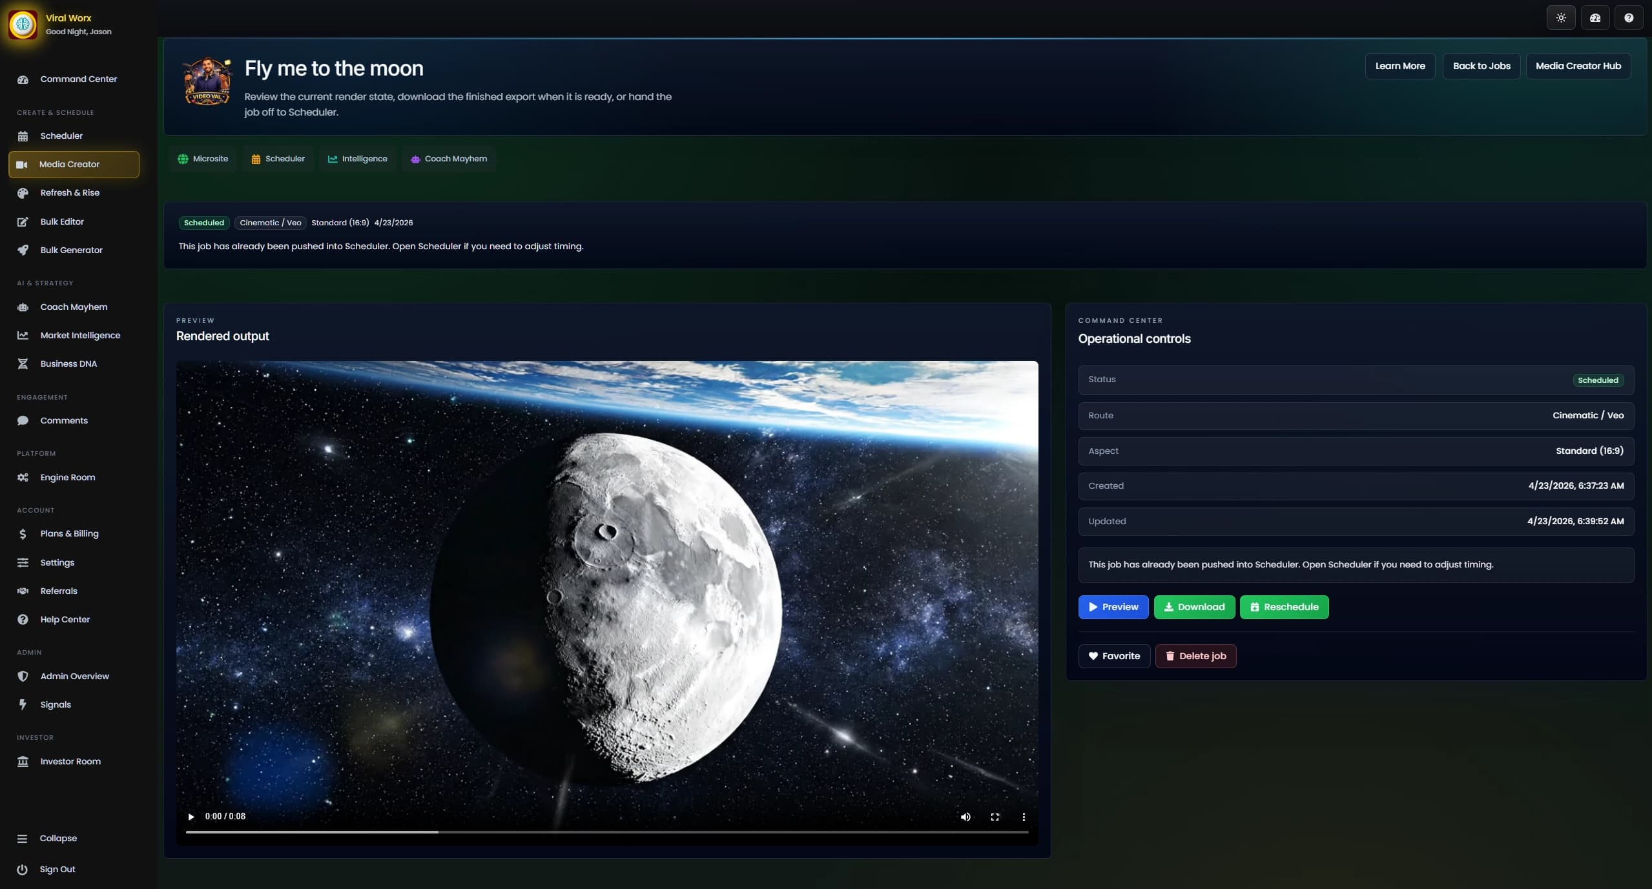Click the Help Center question icon
The width and height of the screenshot is (1652, 889).
(23, 620)
